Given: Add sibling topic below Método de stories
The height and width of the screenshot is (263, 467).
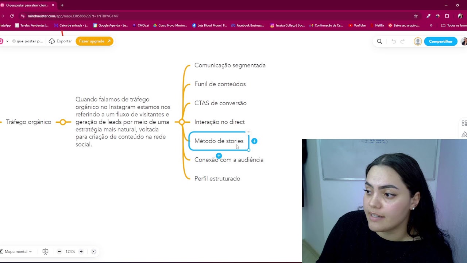Looking at the screenshot, I should click(x=219, y=156).
